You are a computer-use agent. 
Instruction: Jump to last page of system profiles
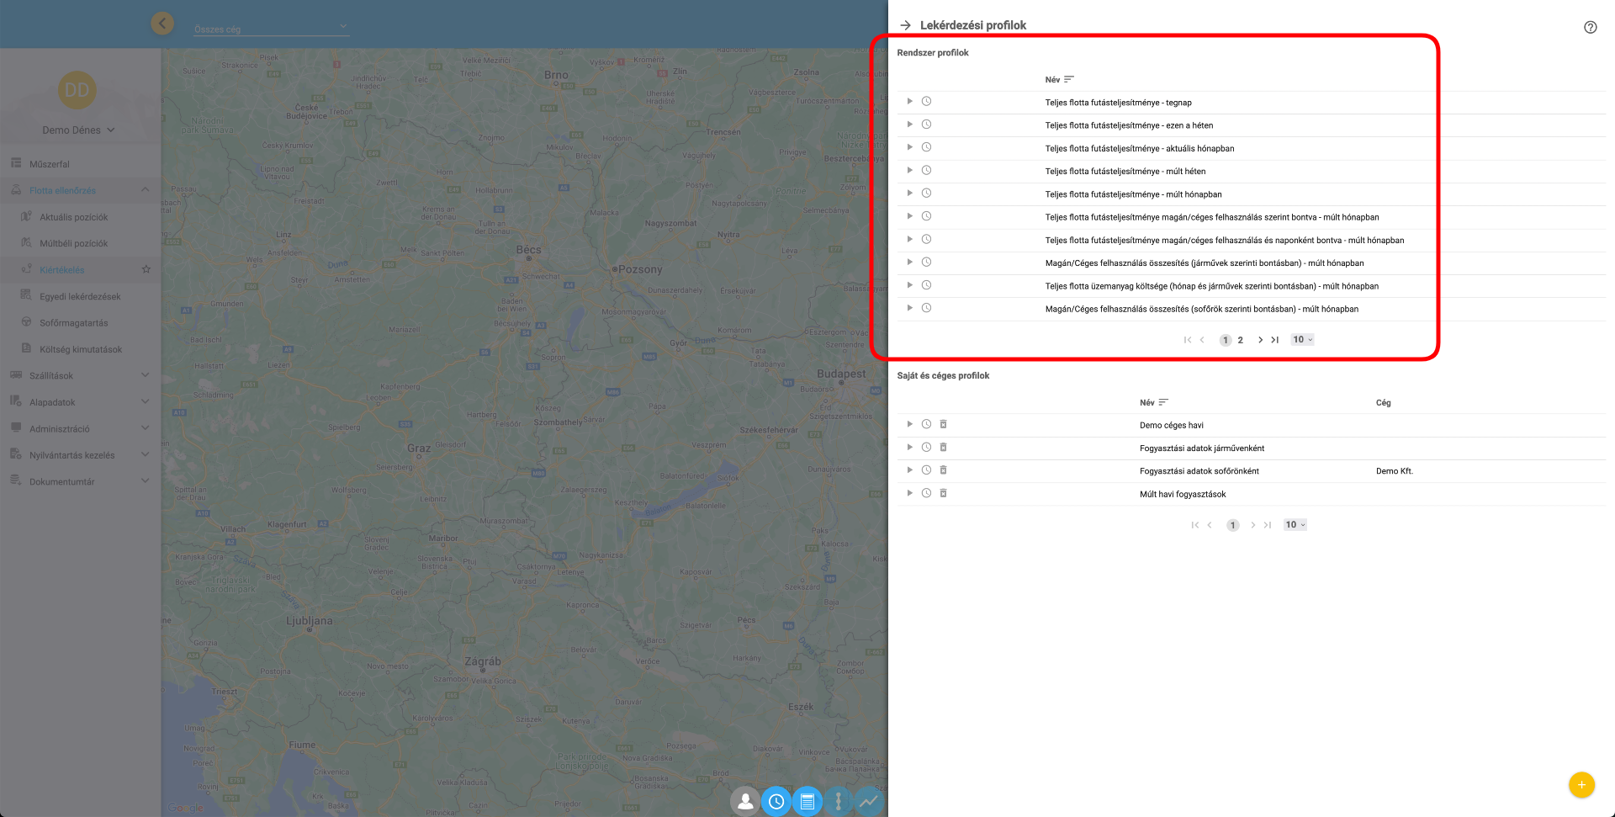click(x=1275, y=340)
